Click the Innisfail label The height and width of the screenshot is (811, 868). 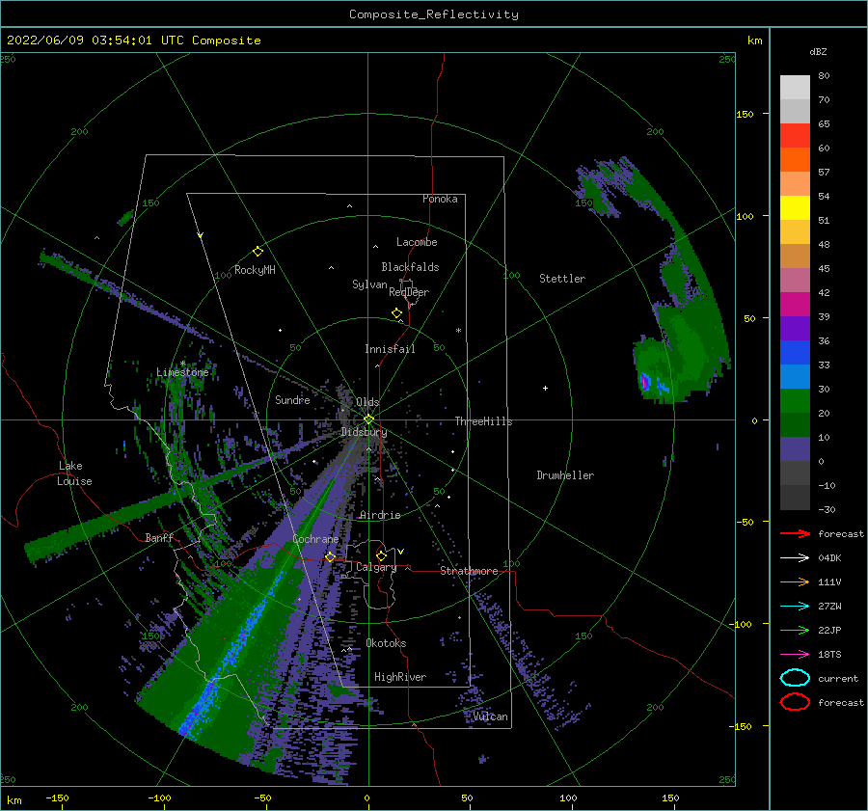pos(390,349)
